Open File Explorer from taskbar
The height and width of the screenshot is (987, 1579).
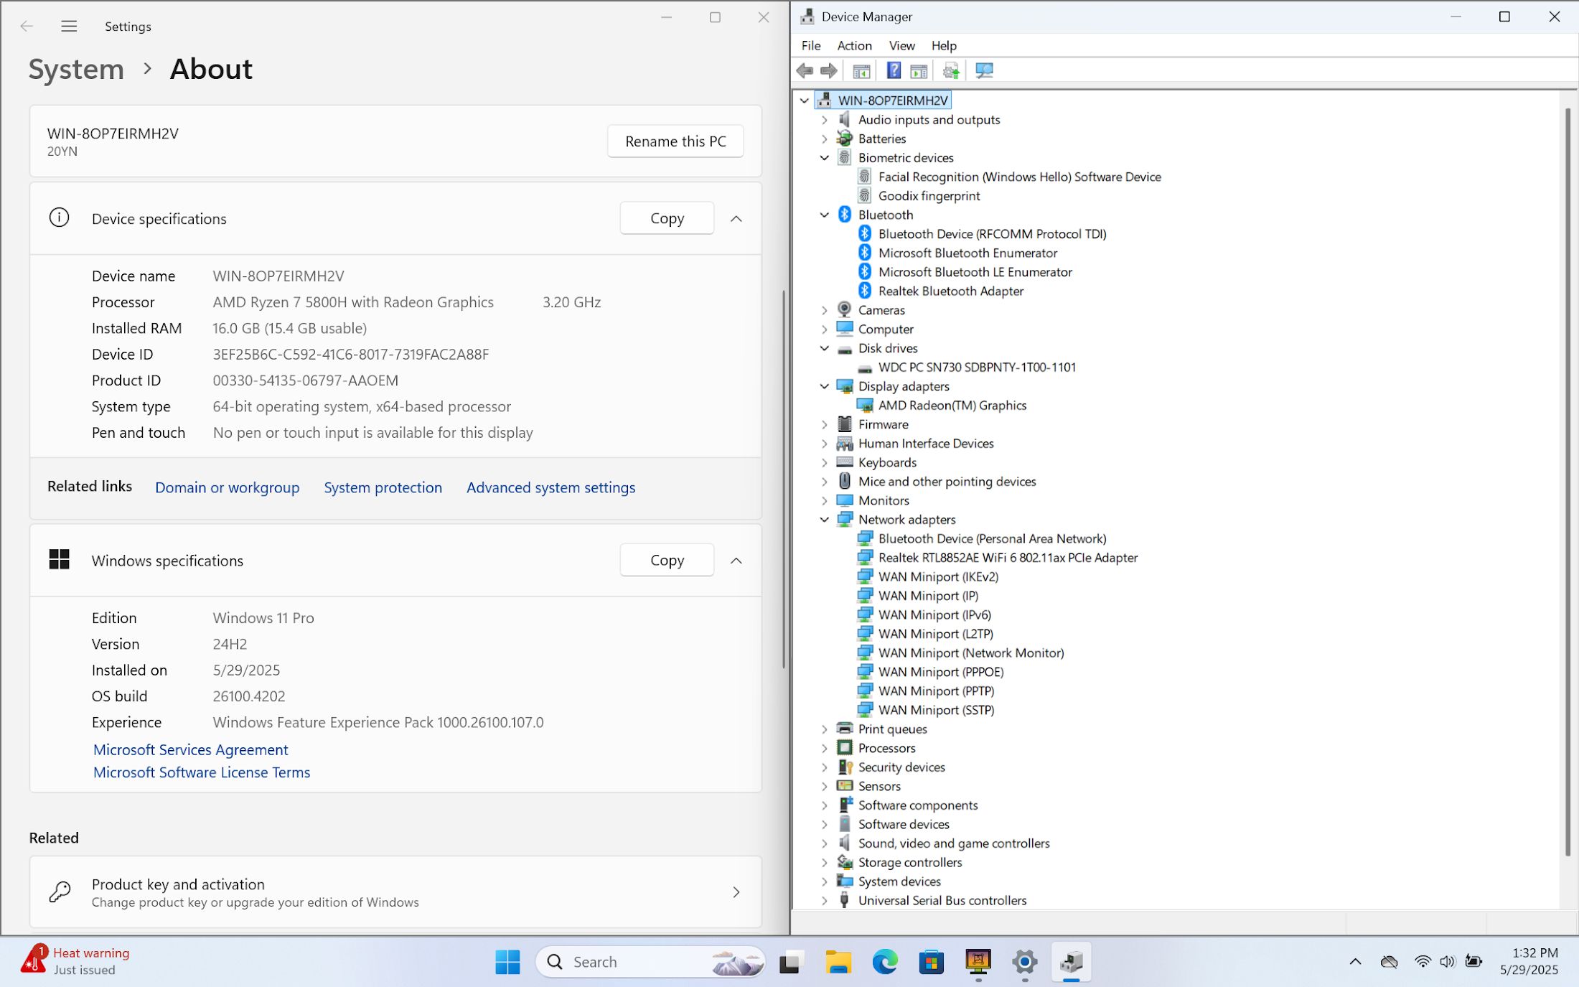pos(838,962)
